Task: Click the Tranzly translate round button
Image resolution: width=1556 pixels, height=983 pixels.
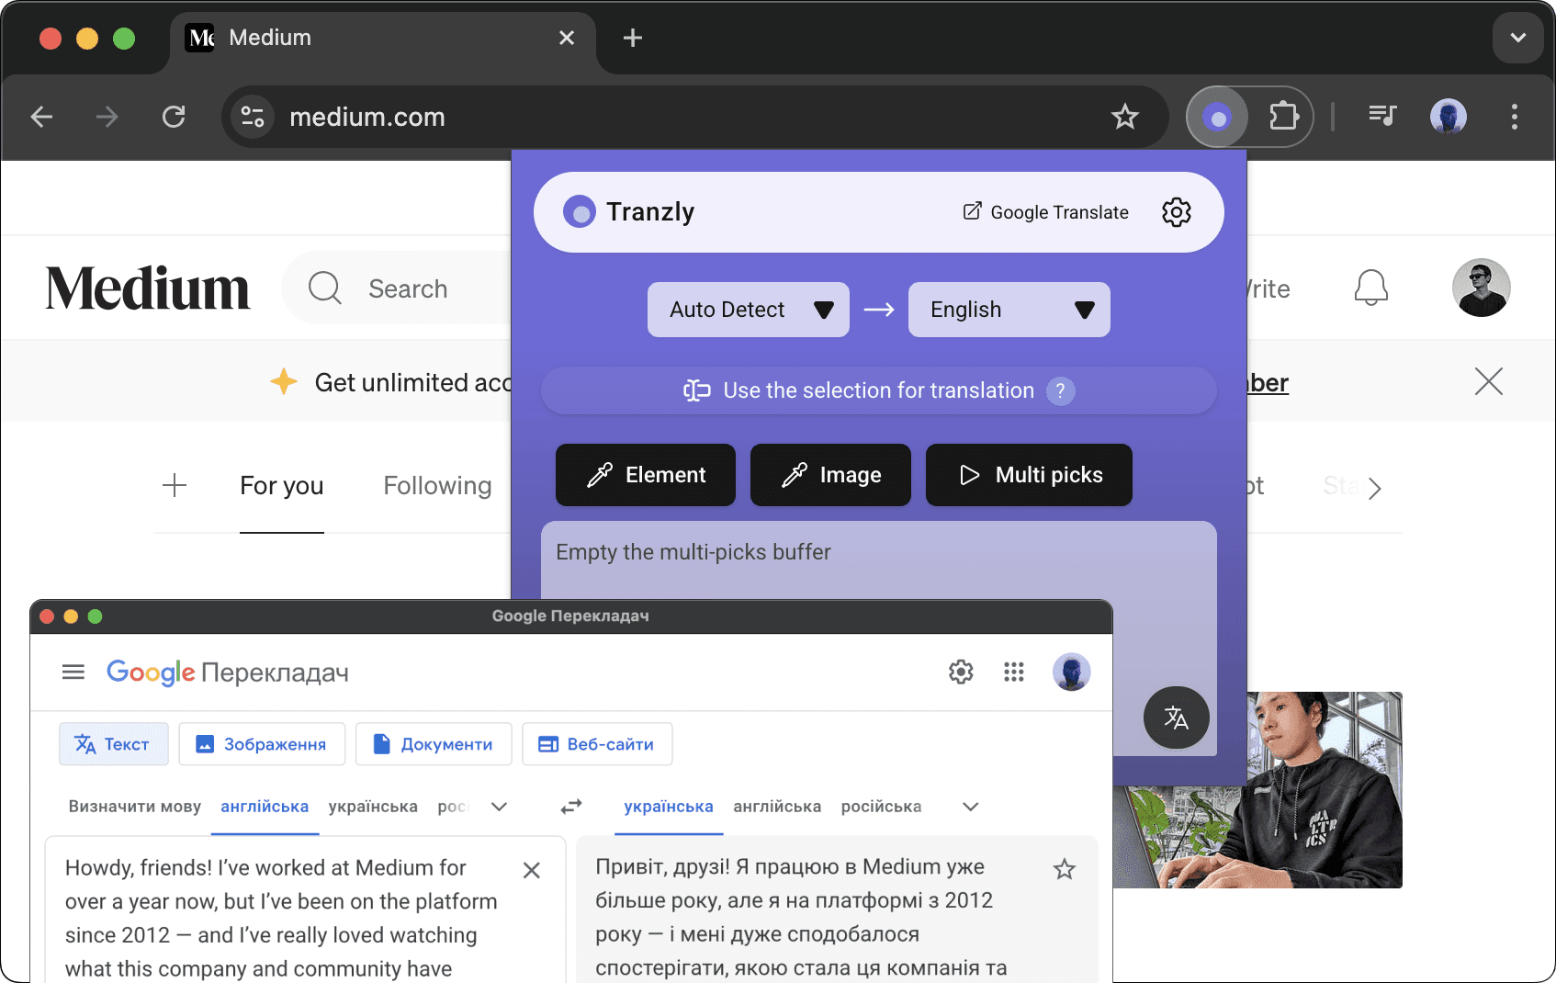Action: coord(1176,717)
